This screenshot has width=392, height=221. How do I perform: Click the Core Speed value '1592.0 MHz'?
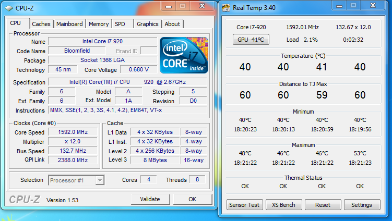73,132
